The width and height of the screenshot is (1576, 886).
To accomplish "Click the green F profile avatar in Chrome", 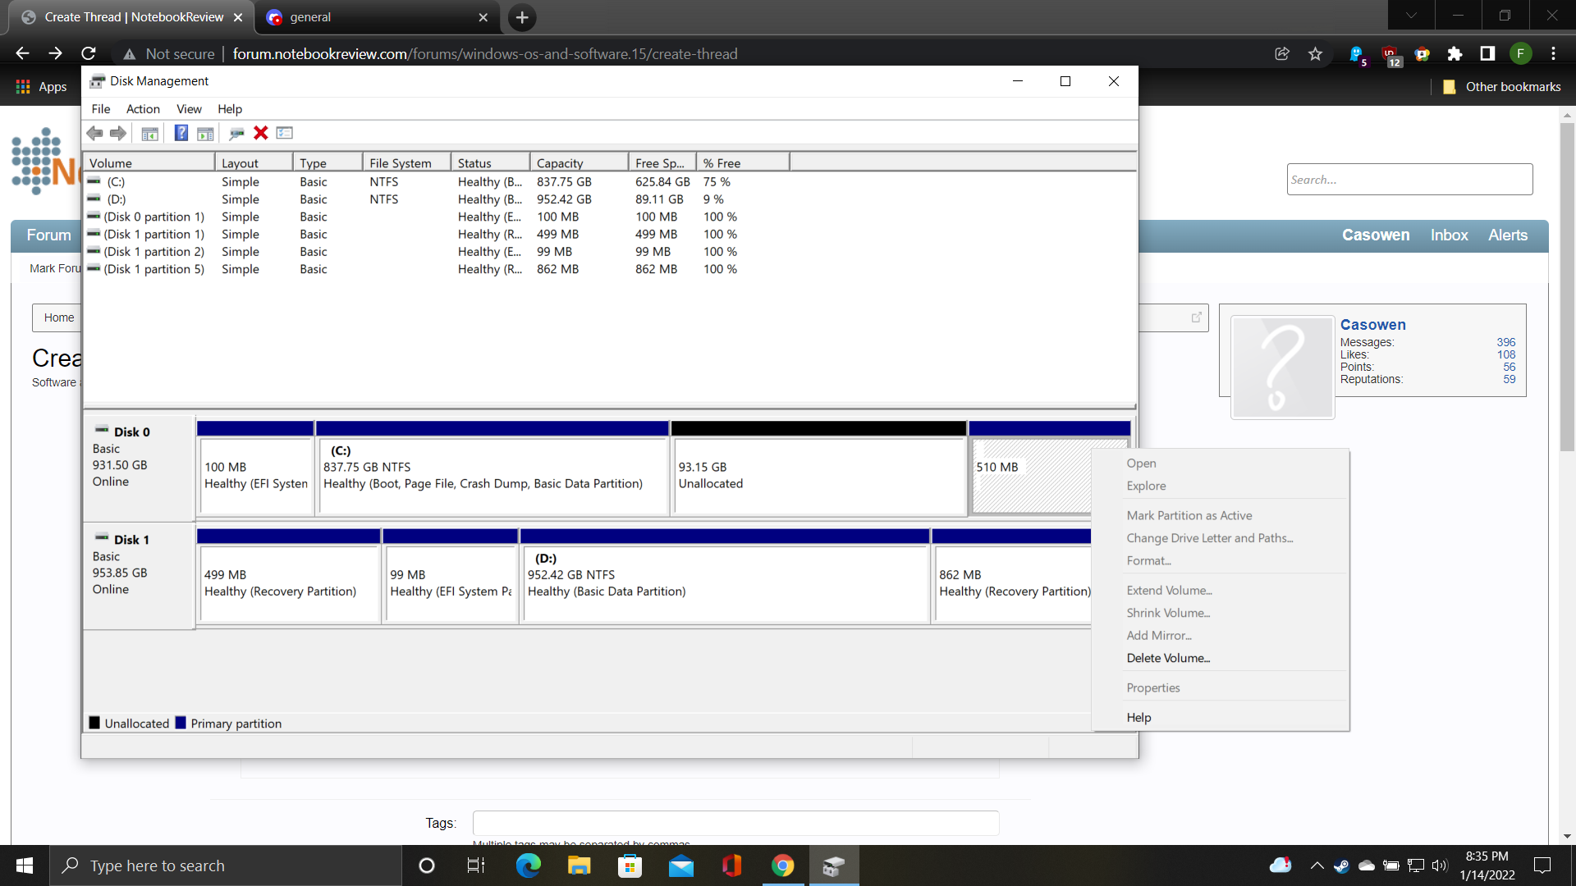I will pos(1520,53).
